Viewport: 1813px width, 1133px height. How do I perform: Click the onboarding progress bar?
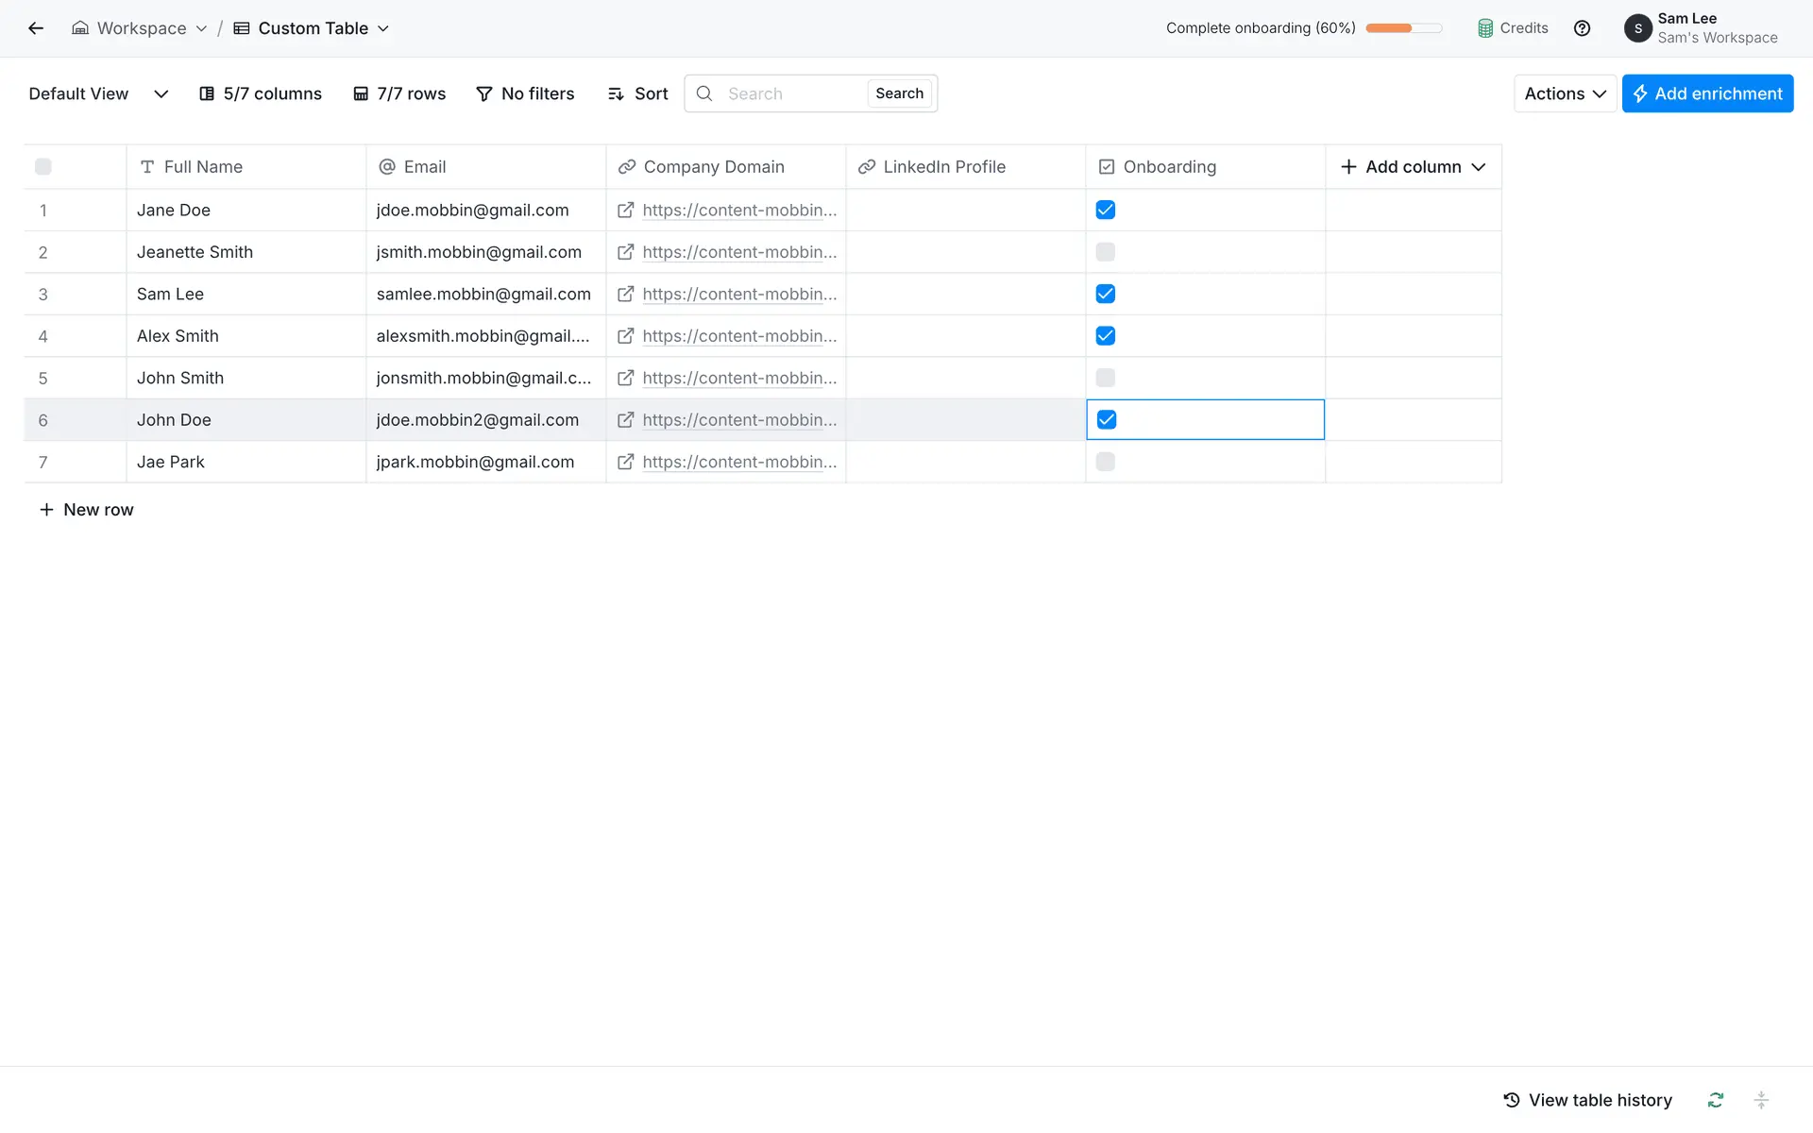[x=1403, y=28]
